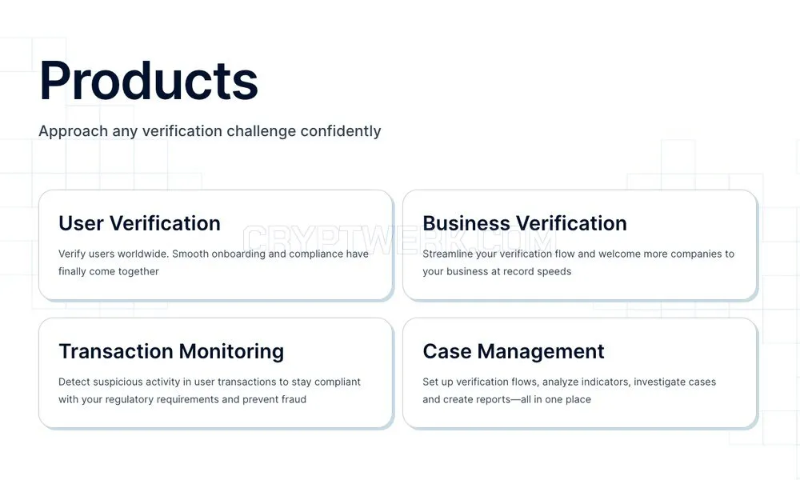
Task: Click the Products page title
Action: (149, 81)
